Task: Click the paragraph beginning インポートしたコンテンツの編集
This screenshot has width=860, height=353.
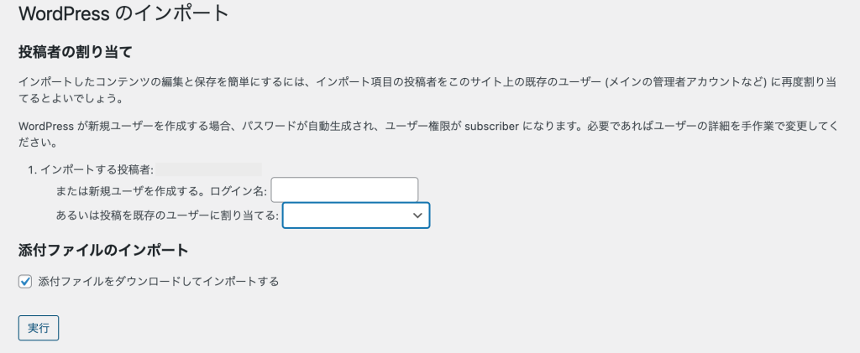Action: [427, 91]
